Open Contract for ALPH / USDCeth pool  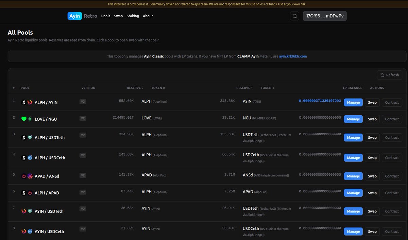[392, 158]
